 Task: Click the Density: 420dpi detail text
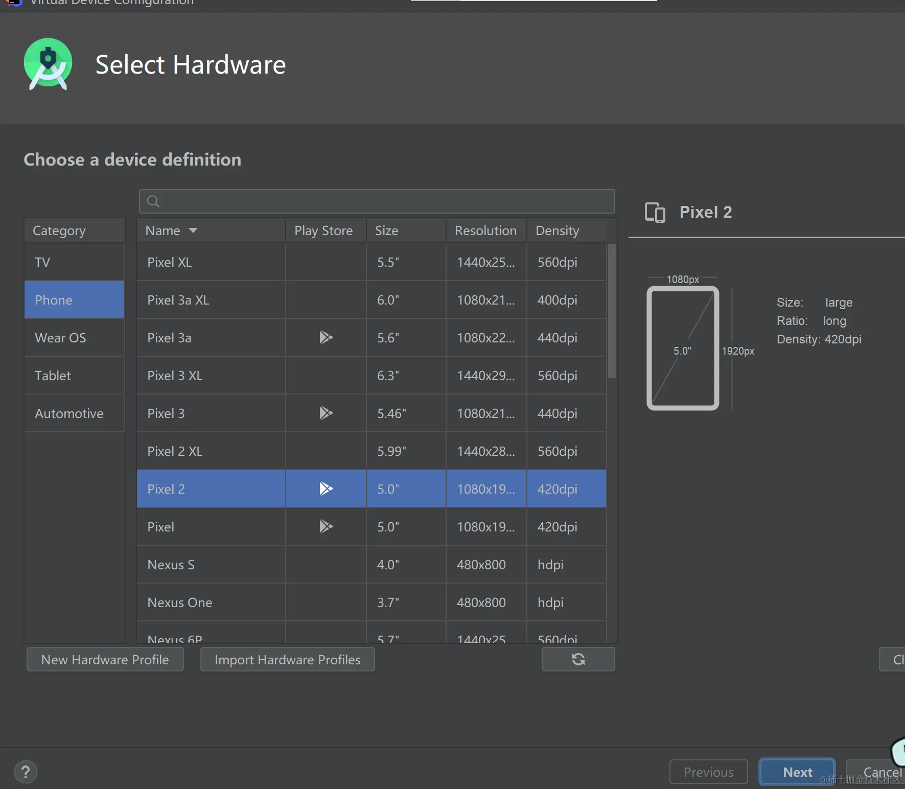819,339
